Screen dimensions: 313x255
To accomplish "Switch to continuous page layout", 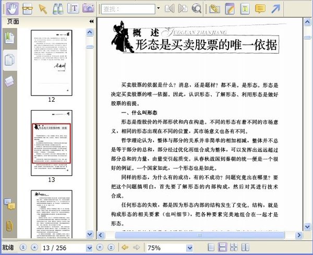I will tap(222, 247).
